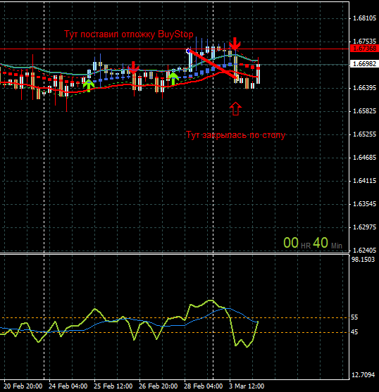
Task: Click the candle timer '00 HR 40 Min'
Action: pyautogui.click(x=313, y=243)
